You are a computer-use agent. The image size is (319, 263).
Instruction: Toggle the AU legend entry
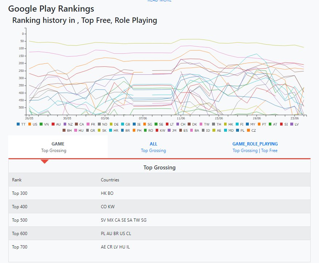coord(56,124)
